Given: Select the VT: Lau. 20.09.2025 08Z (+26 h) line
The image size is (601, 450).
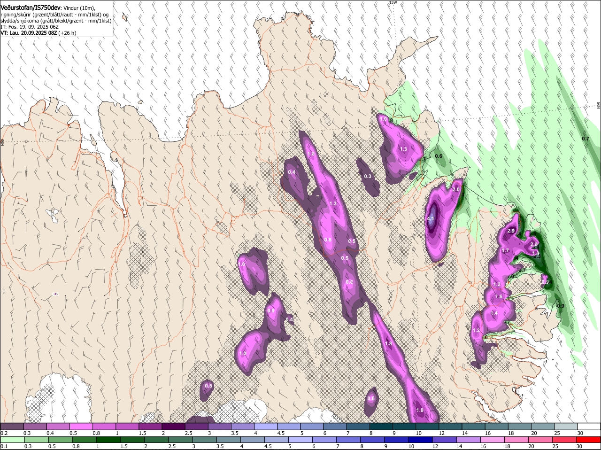Looking at the screenshot, I should (x=38, y=33).
